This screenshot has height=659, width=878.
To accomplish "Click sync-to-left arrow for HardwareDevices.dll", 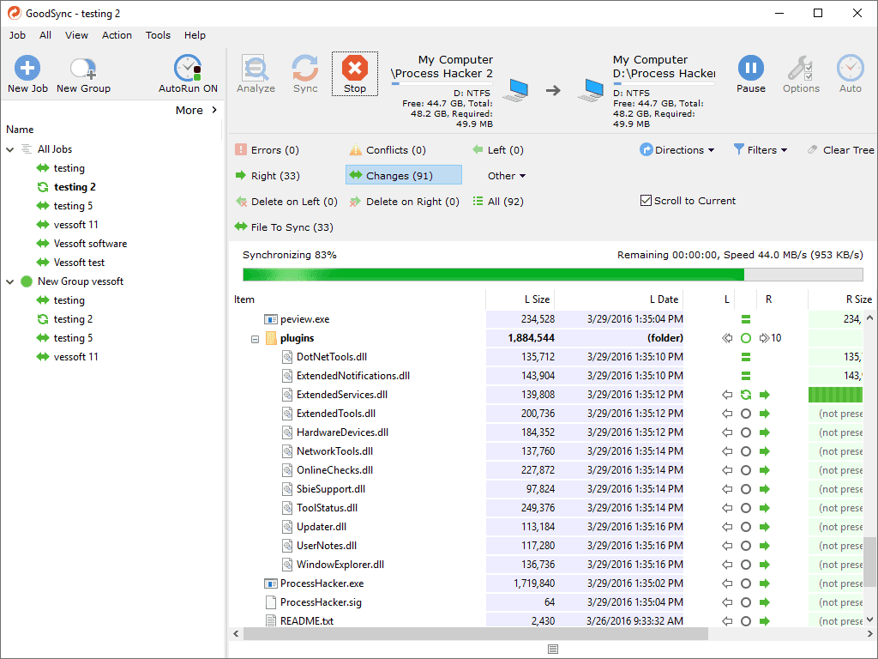I will [727, 432].
